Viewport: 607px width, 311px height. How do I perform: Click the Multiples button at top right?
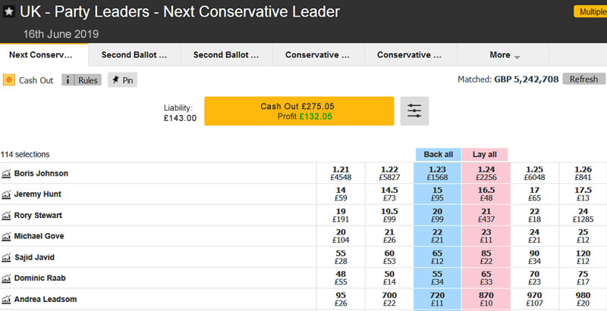tap(590, 12)
